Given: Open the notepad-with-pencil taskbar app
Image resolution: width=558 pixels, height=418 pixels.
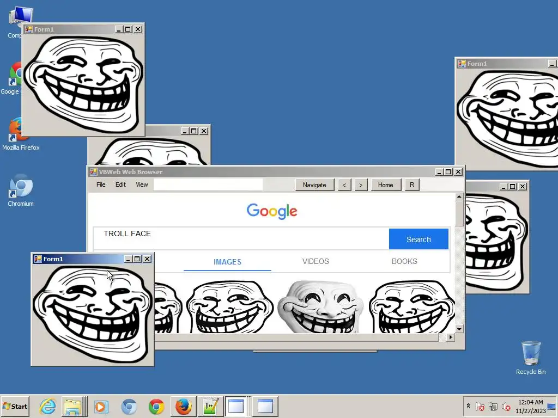Looking at the screenshot, I should tap(210, 406).
